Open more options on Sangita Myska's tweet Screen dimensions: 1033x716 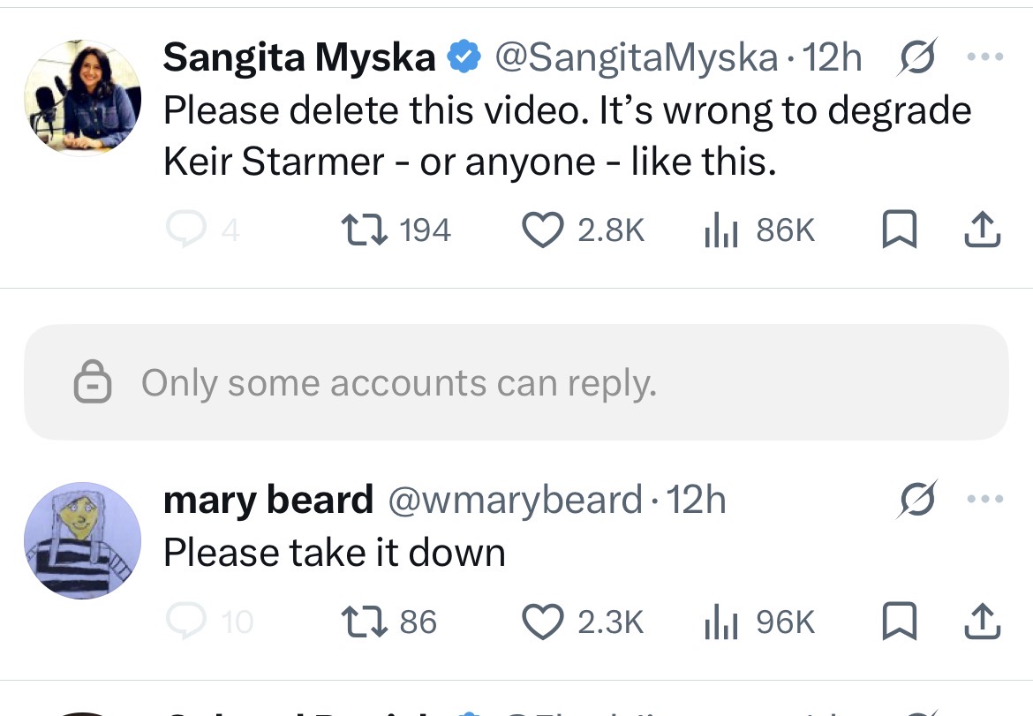point(984,58)
